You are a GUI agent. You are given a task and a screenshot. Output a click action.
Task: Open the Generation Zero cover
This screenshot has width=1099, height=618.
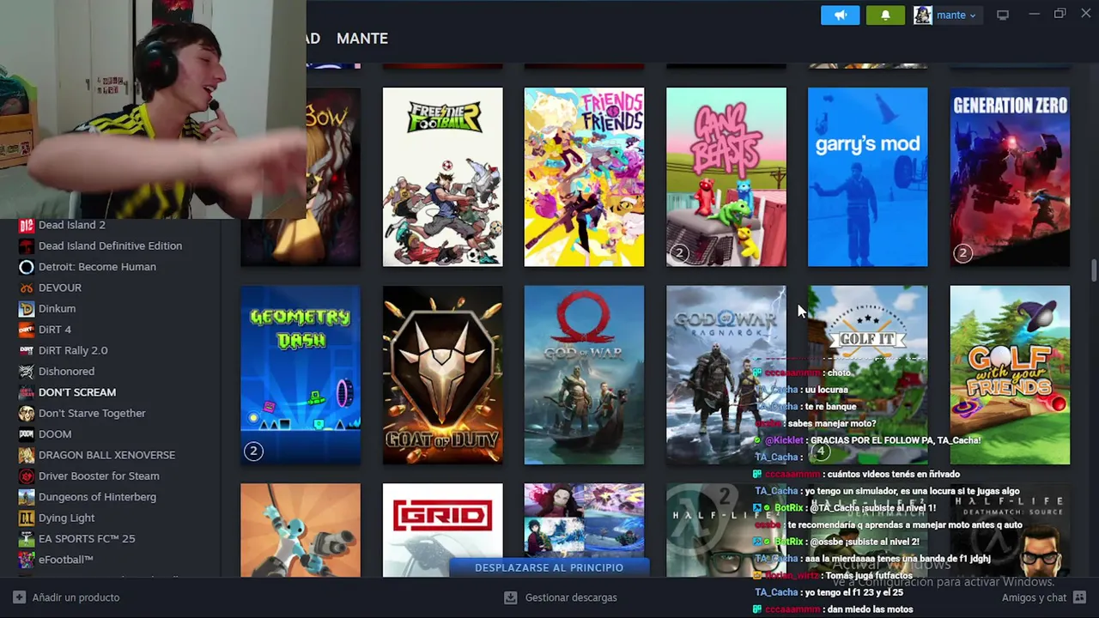(x=1010, y=177)
